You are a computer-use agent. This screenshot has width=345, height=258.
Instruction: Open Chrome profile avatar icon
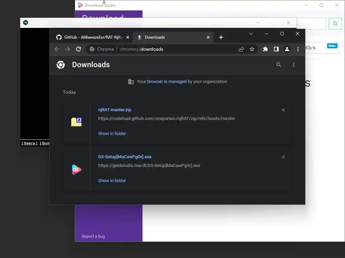point(287,49)
